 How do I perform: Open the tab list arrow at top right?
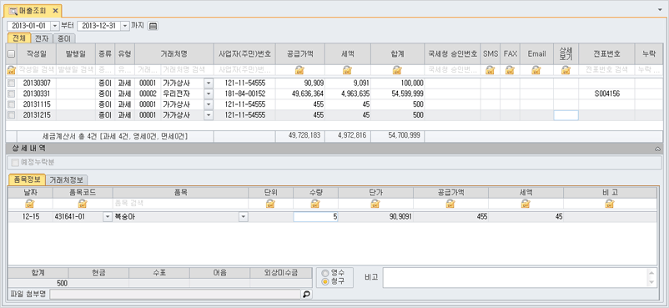(x=661, y=9)
